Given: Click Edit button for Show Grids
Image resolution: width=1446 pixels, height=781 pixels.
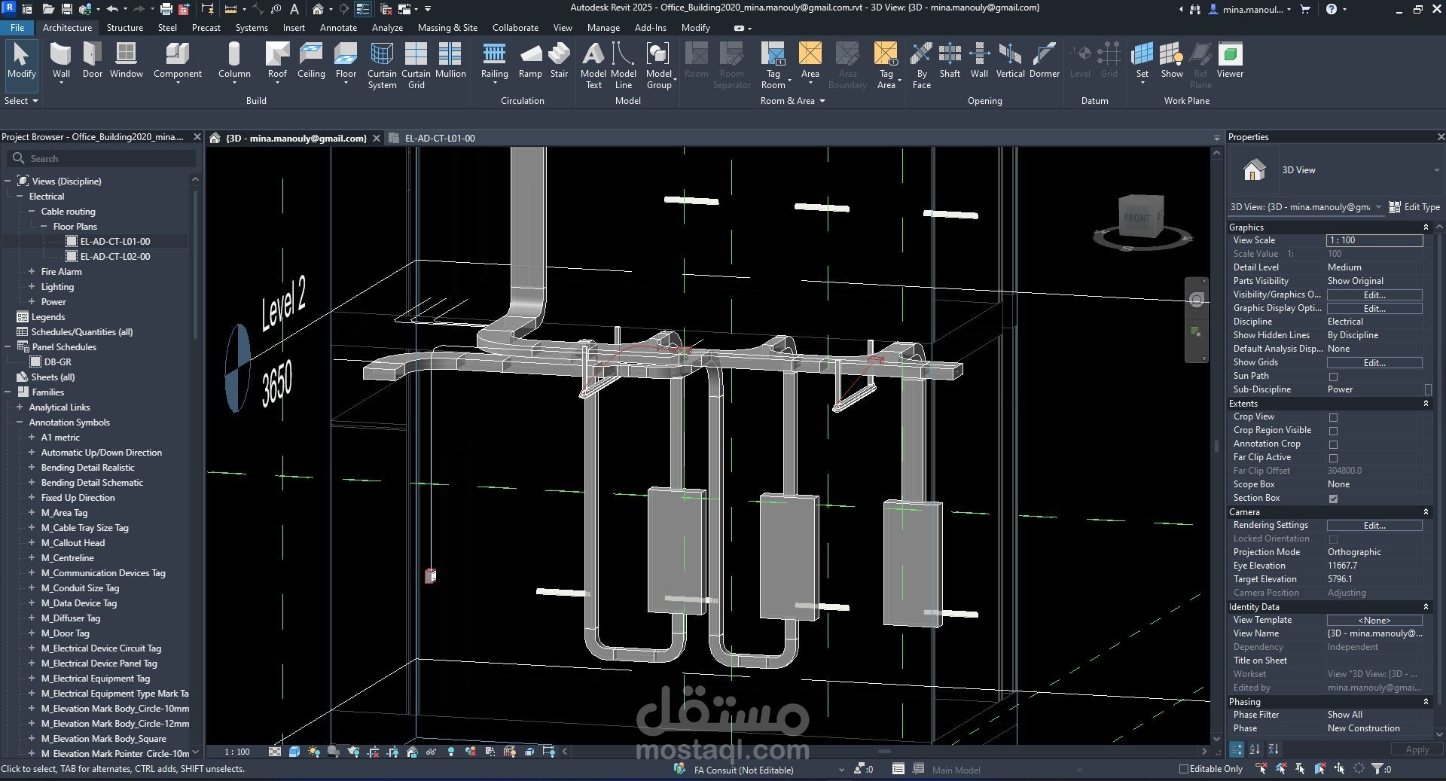Looking at the screenshot, I should pyautogui.click(x=1374, y=362).
